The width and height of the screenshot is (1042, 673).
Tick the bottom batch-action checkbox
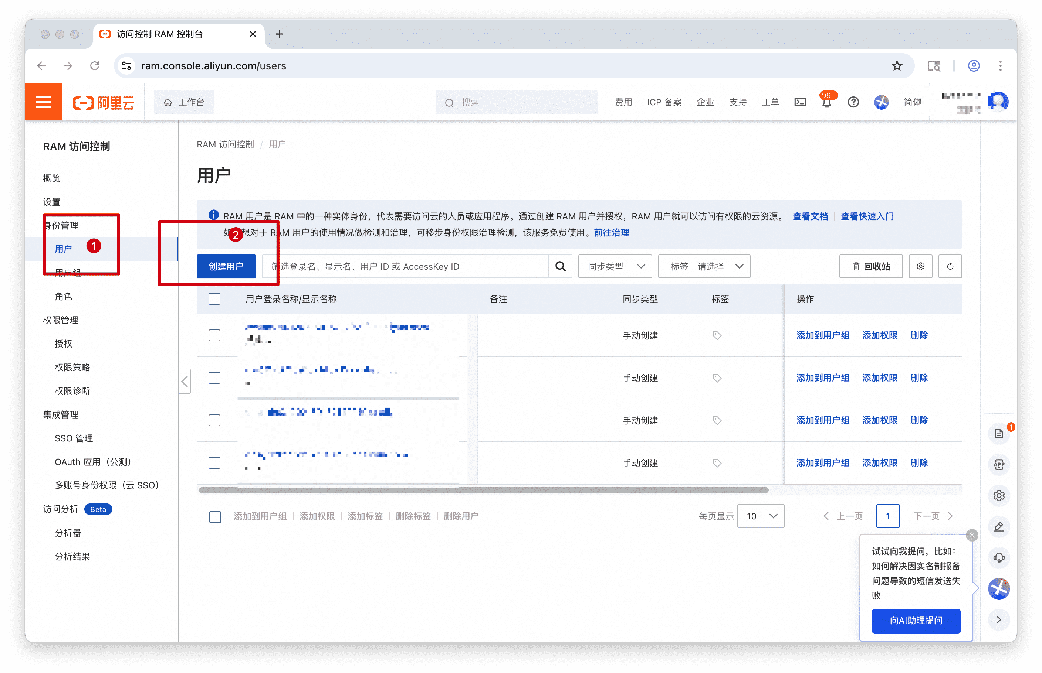tap(215, 516)
